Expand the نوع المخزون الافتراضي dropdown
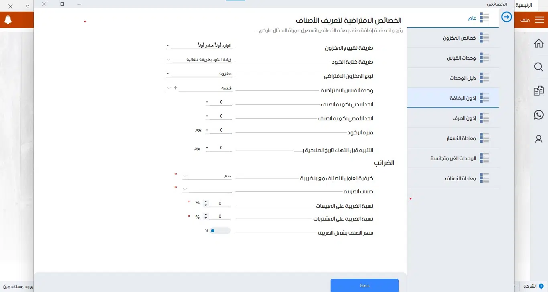Image resolution: width=548 pixels, height=292 pixels. 167,73
